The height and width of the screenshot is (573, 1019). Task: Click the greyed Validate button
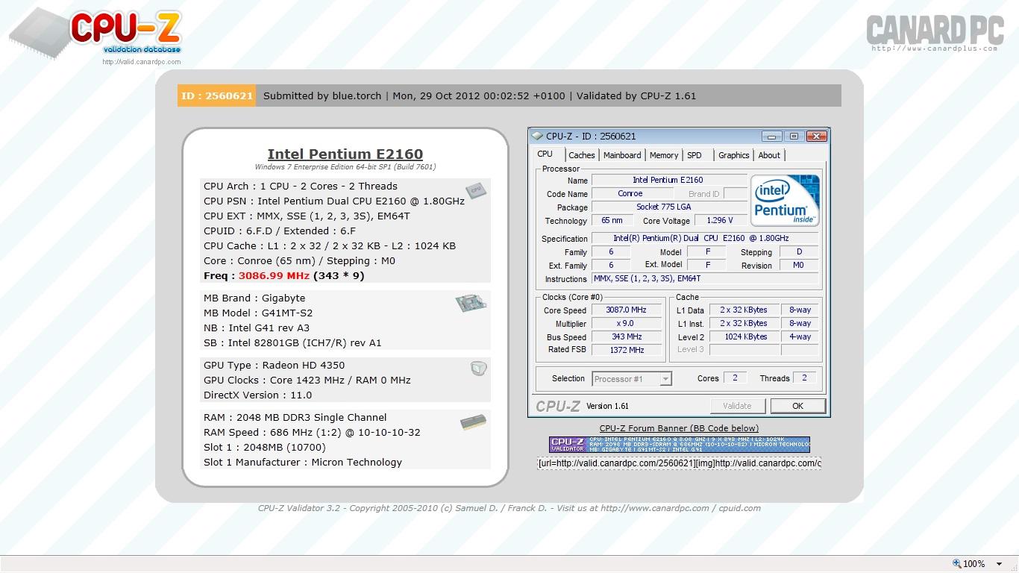737,406
